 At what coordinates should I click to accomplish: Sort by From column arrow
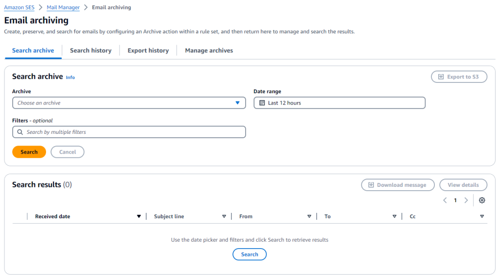[x=309, y=216]
